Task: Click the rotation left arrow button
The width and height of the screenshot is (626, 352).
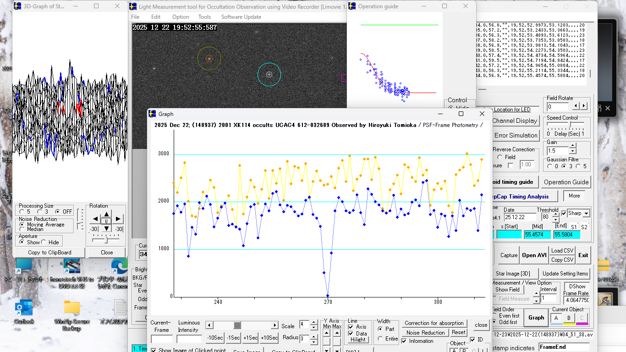Action: tap(94, 219)
